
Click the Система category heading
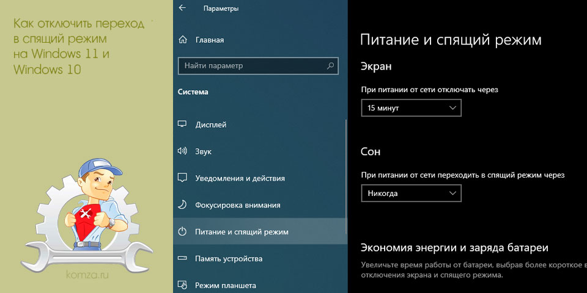coord(193,92)
